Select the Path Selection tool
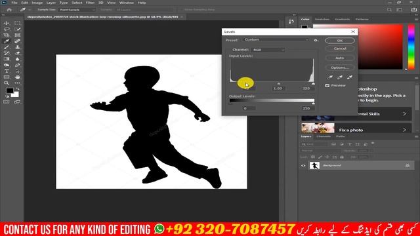The height and width of the screenshot is (236, 420). point(18,71)
